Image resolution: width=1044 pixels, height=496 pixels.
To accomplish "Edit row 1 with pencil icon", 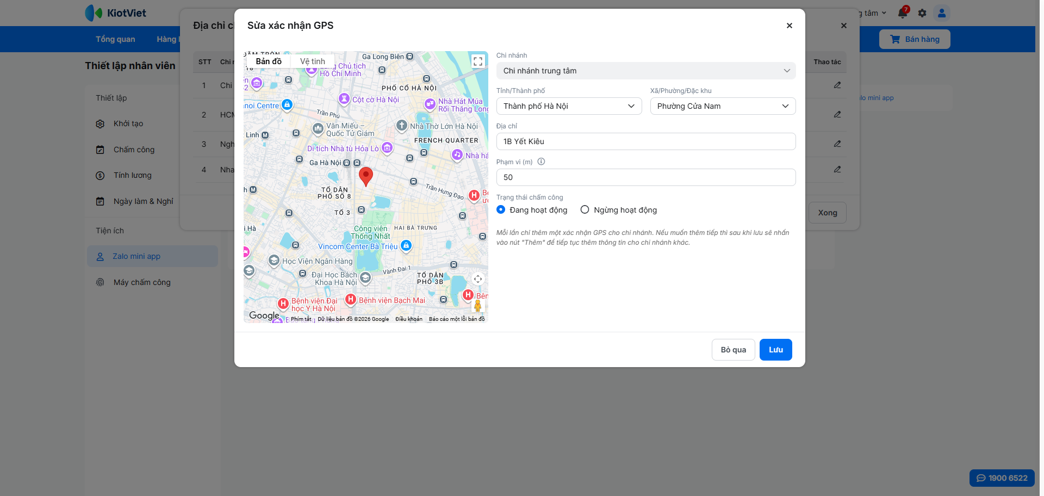I will pos(837,85).
